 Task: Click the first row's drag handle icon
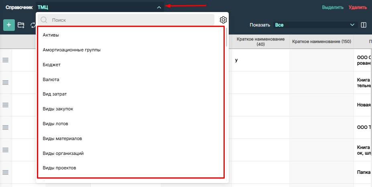(6, 60)
